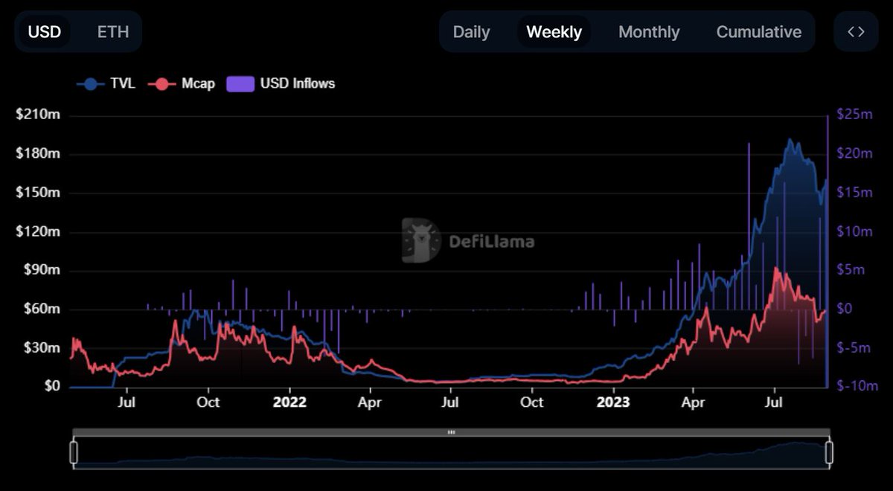
Task: Click the $20m inflows axis label
Action: [x=854, y=154]
